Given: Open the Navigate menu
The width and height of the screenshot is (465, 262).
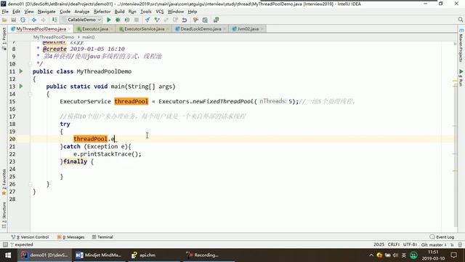Looking at the screenshot, I should pos(46,12).
